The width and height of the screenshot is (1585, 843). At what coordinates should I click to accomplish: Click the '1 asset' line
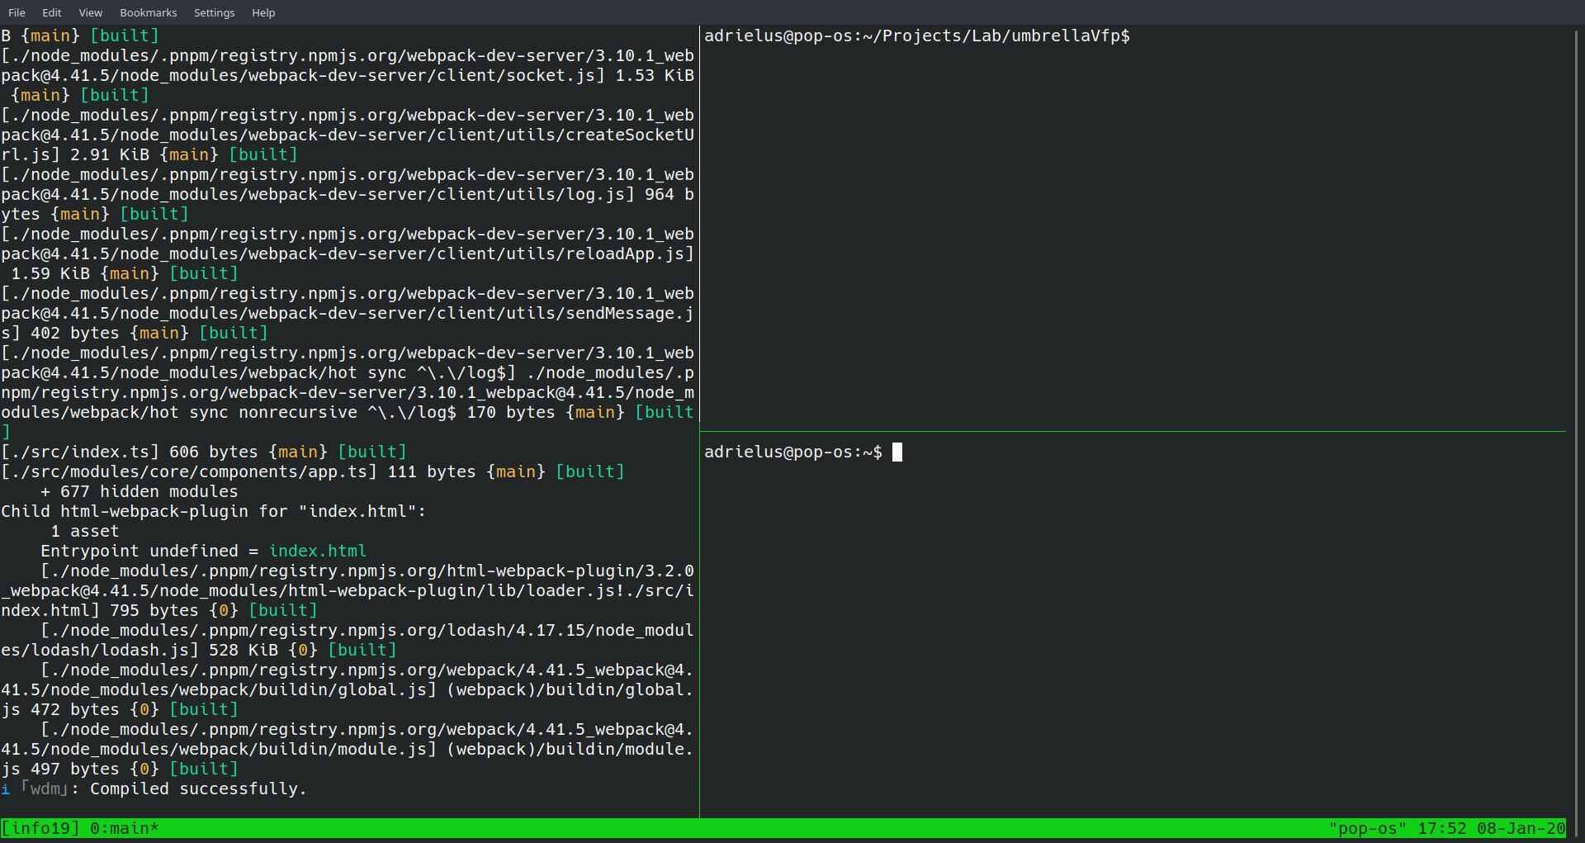tap(85, 531)
